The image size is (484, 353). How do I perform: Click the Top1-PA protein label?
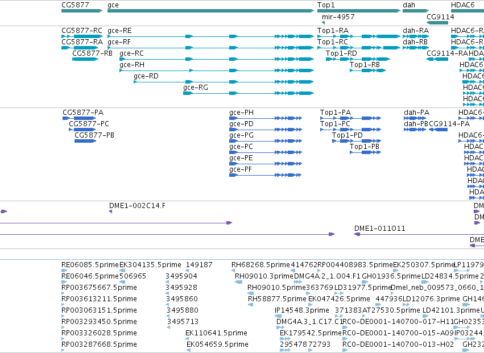[336, 113]
